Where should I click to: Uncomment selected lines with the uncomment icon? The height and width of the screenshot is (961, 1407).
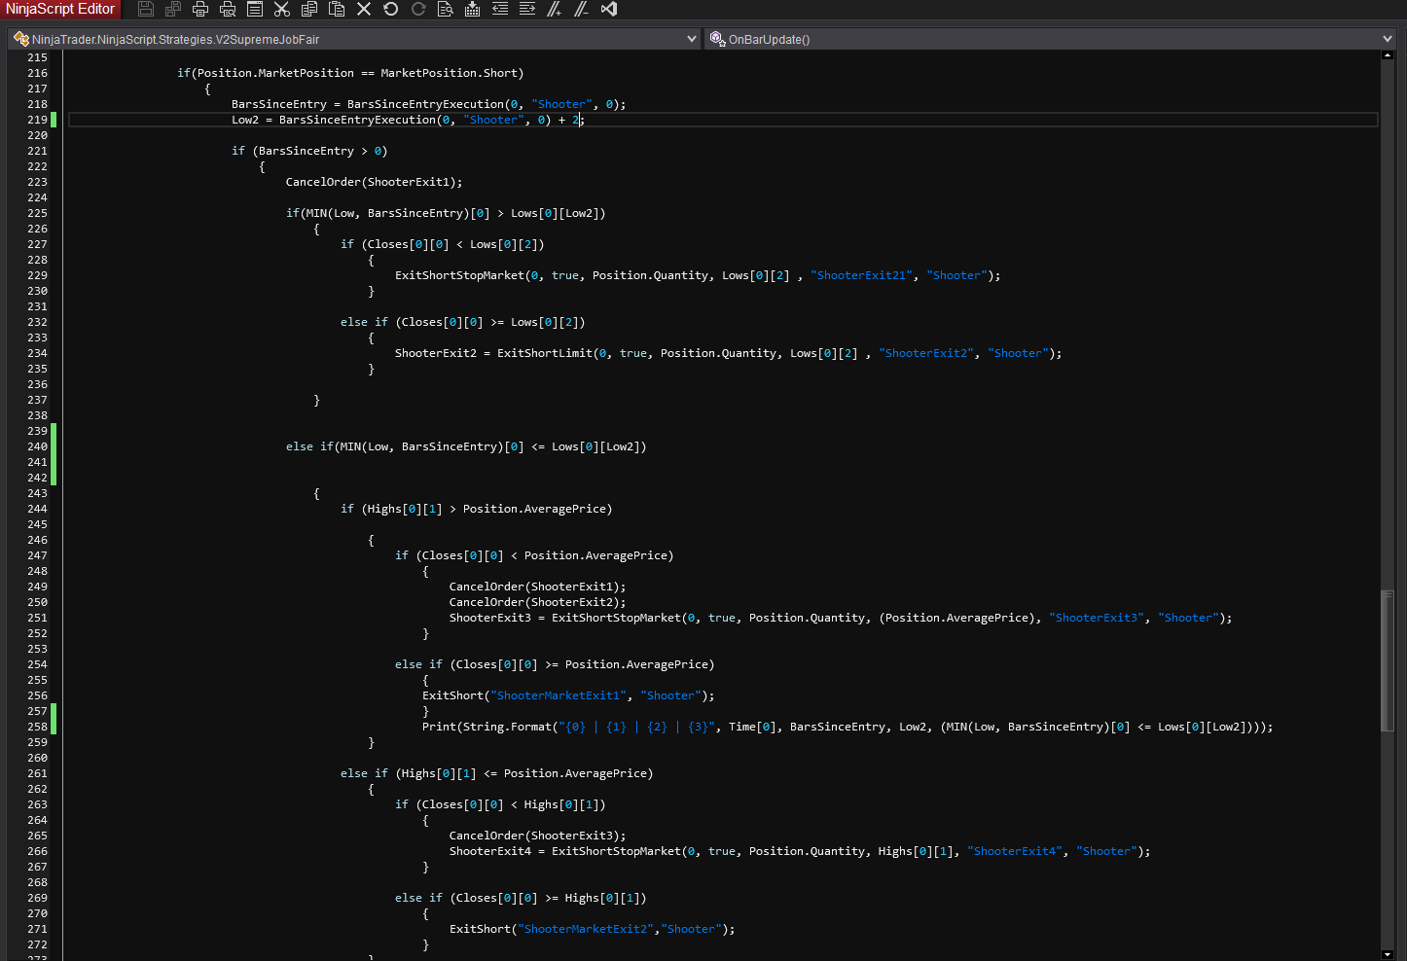(x=582, y=9)
